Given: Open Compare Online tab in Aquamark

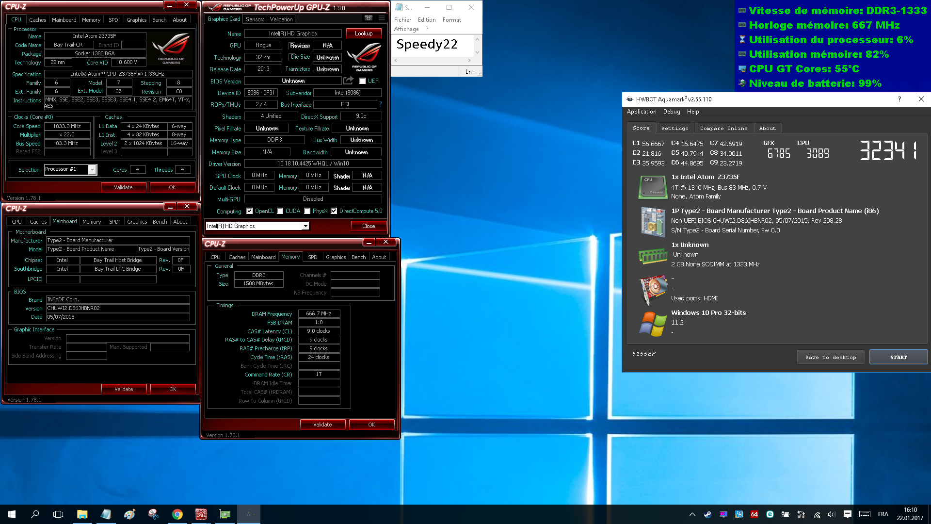Looking at the screenshot, I should point(723,129).
